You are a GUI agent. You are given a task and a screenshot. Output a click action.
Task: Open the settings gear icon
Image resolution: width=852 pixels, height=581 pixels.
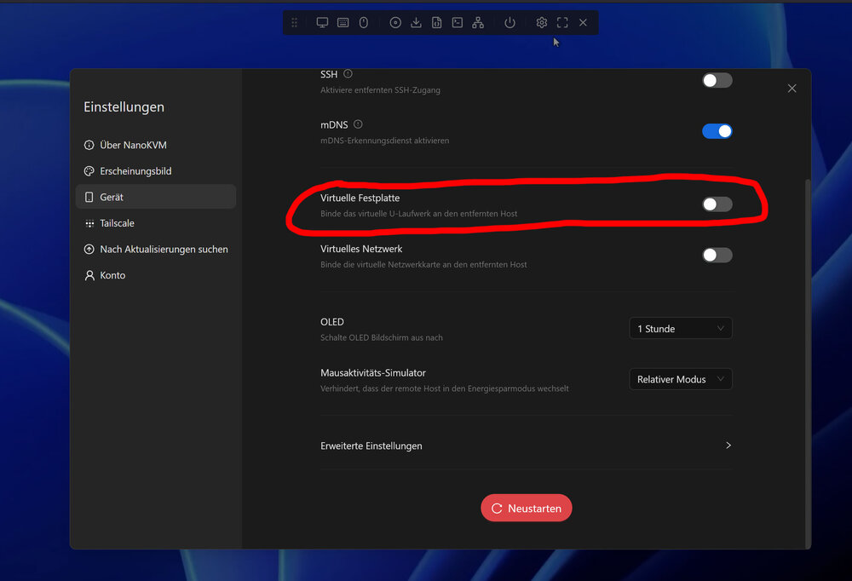point(542,22)
